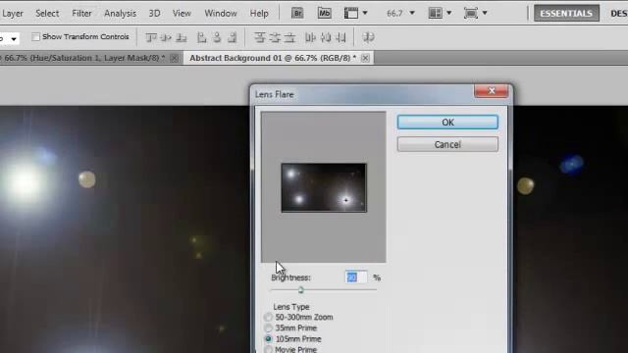
Task: Select 105mm Prime lens type
Action: 268,339
